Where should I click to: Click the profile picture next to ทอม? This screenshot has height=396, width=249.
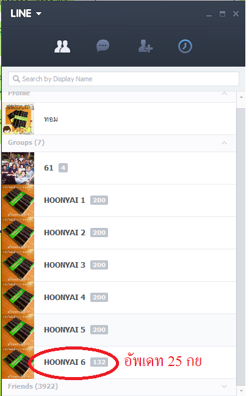18,119
